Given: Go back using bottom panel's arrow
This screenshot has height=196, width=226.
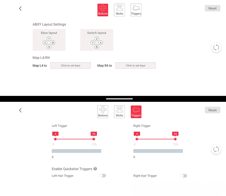Looking at the screenshot, I should pos(20,110).
